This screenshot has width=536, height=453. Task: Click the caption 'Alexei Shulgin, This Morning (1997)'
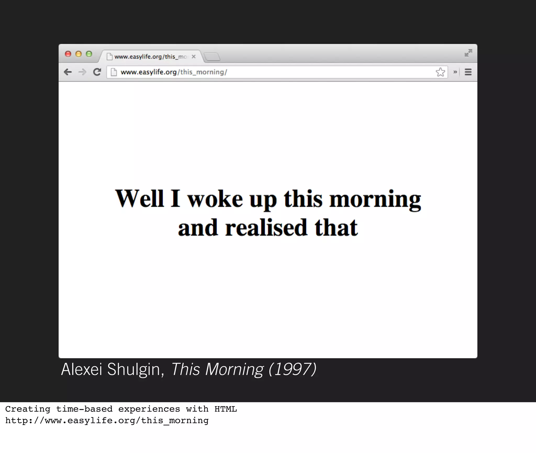(189, 369)
